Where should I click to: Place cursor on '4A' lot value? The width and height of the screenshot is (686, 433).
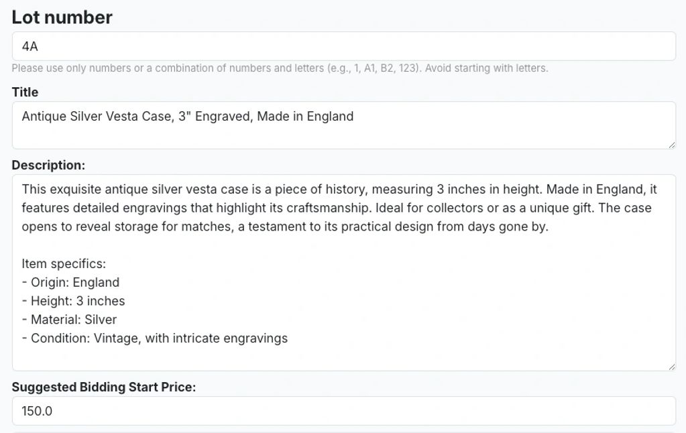[x=30, y=46]
